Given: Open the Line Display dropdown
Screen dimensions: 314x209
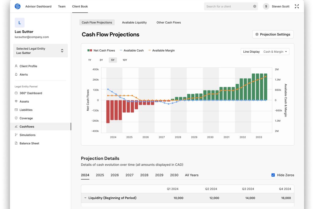Looking at the screenshot, I should (x=265, y=52).
